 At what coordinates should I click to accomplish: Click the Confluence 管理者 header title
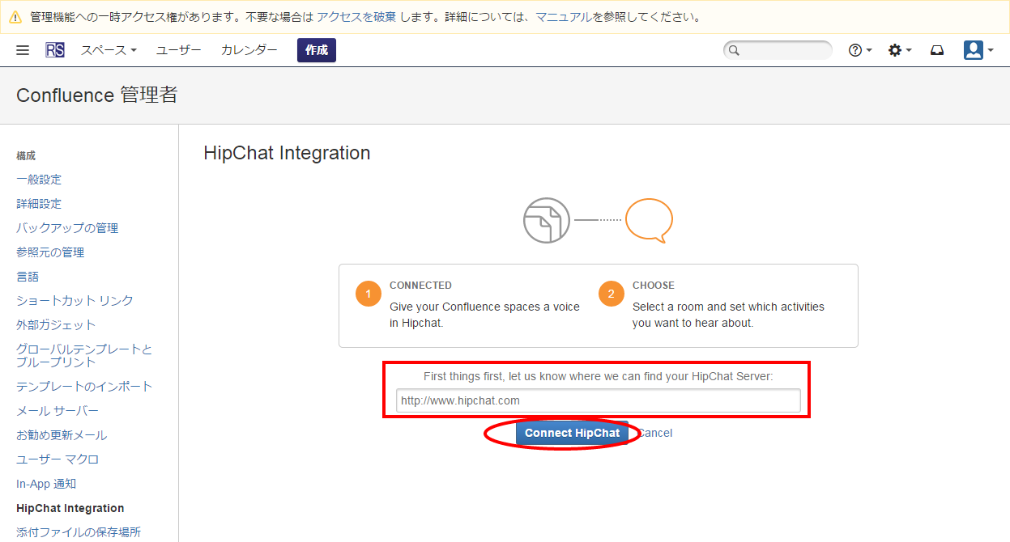(x=96, y=95)
